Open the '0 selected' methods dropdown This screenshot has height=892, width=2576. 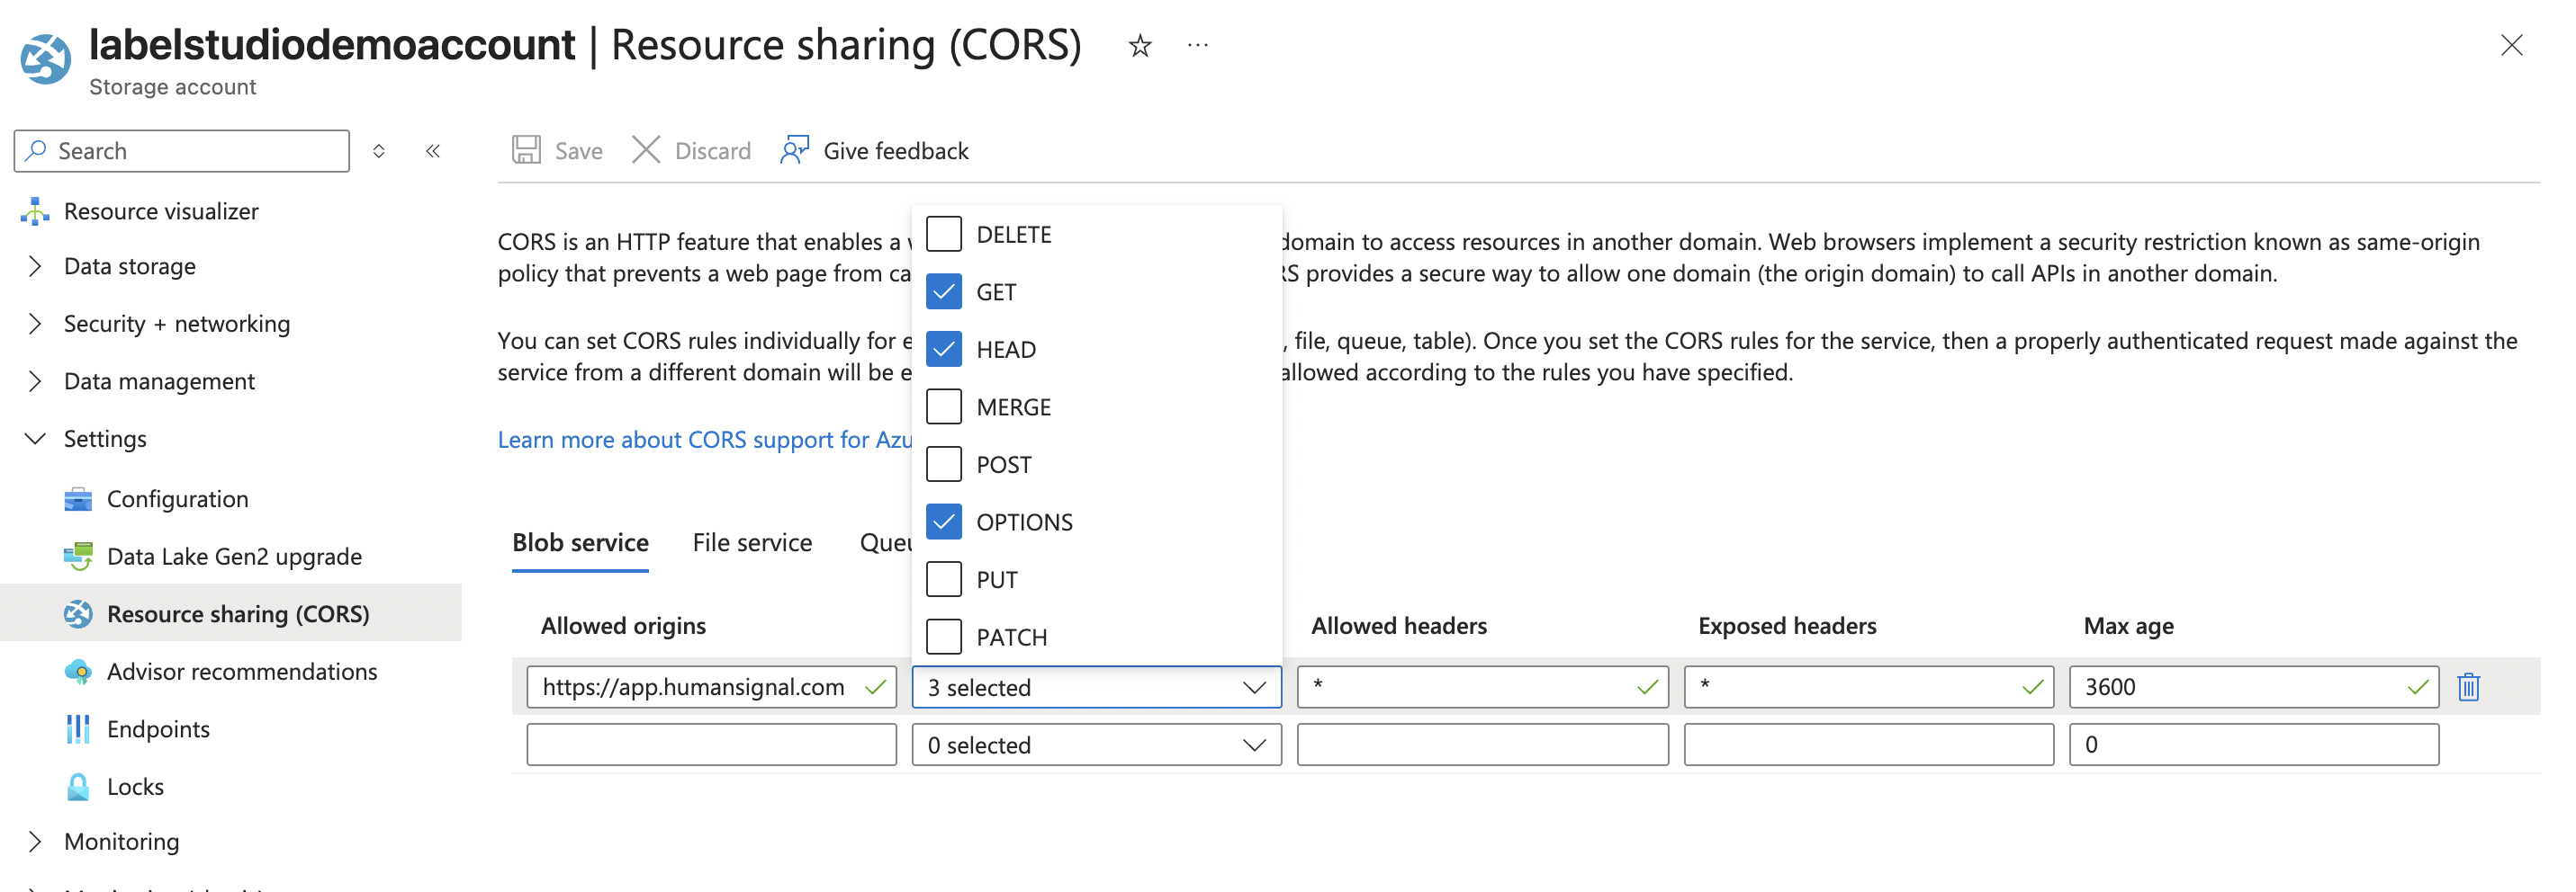point(1095,745)
